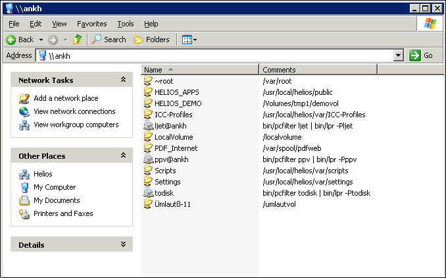The image size is (446, 278).
Task: Select the Scripts share icon
Action: click(x=148, y=170)
